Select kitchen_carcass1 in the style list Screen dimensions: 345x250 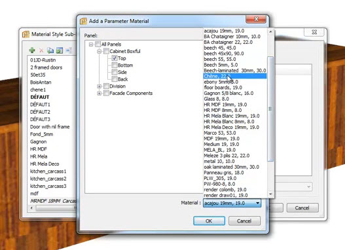tap(48, 171)
